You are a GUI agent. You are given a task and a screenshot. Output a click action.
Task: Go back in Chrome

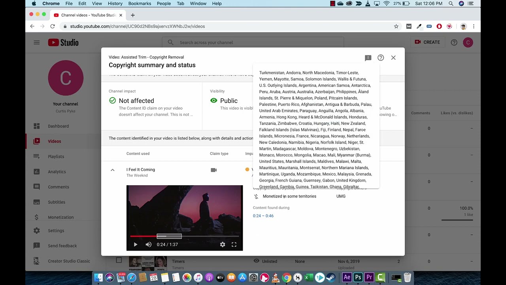[x=32, y=26]
